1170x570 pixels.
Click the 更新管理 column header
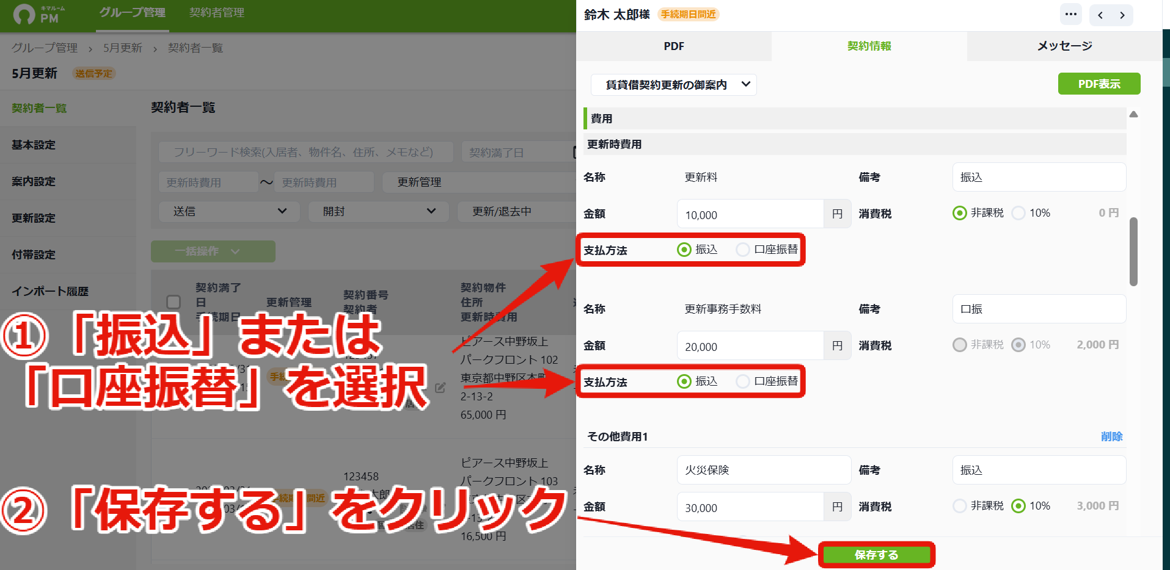(289, 303)
